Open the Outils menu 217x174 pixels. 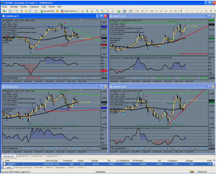click(x=44, y=7)
